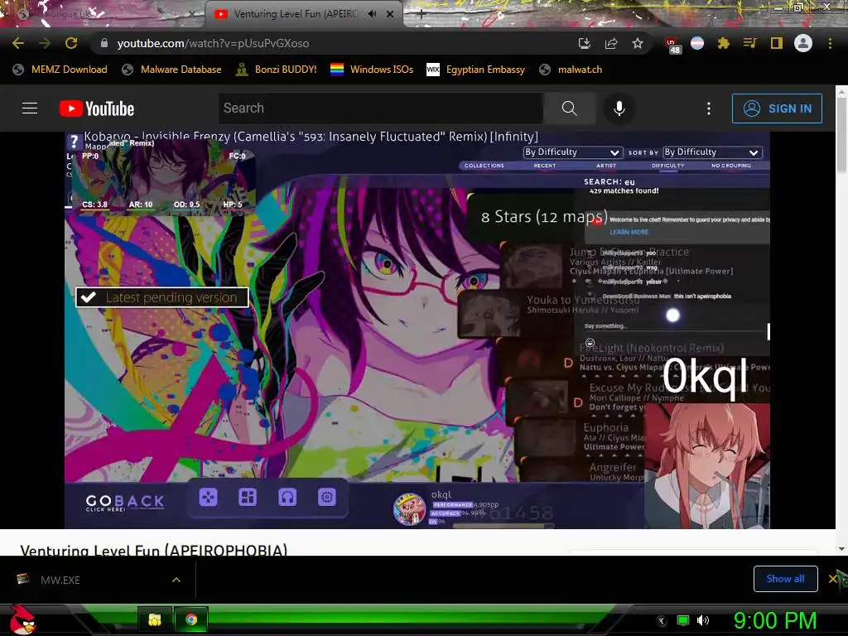Open the MEMZ Download bookmark
Screen dimensions: 848x636
pos(60,70)
